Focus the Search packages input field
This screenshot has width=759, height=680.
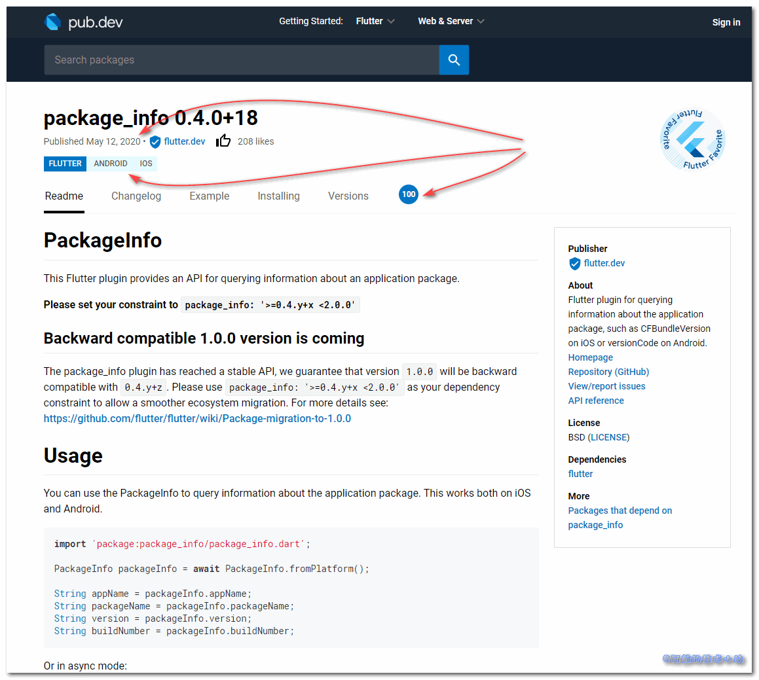coord(242,60)
